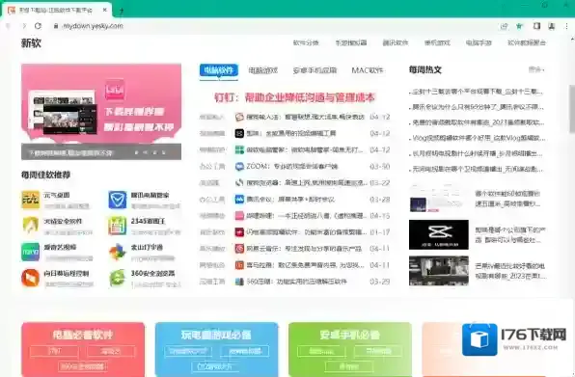
Task: Click the green 微软电脑管家 list icon
Action: pos(239,149)
